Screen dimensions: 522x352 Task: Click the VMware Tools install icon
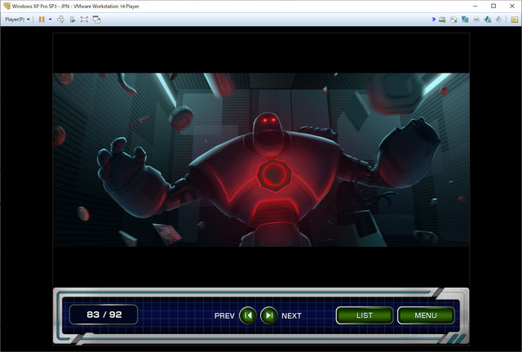[73, 20]
